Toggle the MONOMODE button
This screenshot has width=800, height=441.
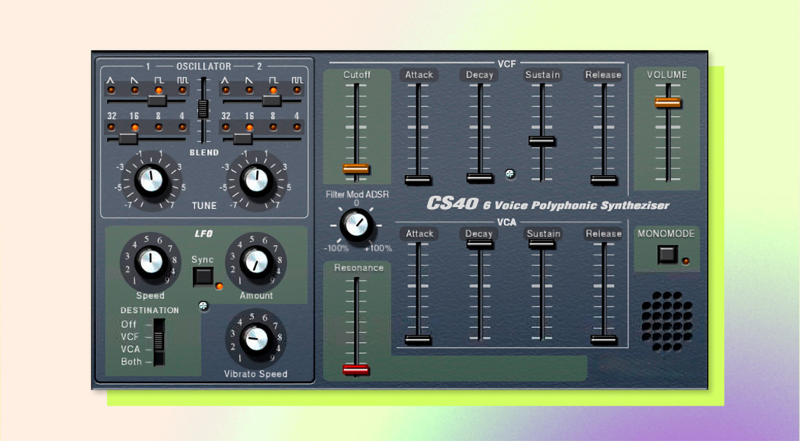667,254
